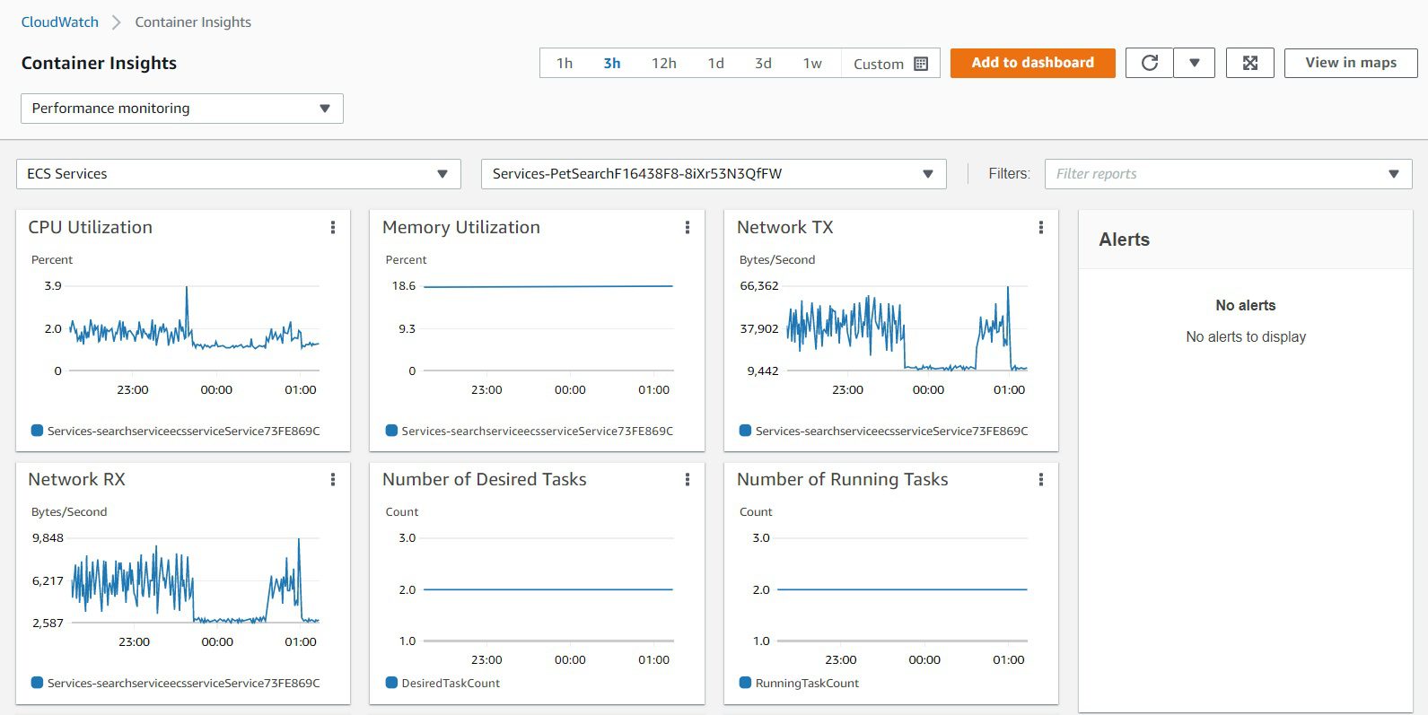
Task: Open Number of Running Tasks options menu
Action: coord(1041,480)
